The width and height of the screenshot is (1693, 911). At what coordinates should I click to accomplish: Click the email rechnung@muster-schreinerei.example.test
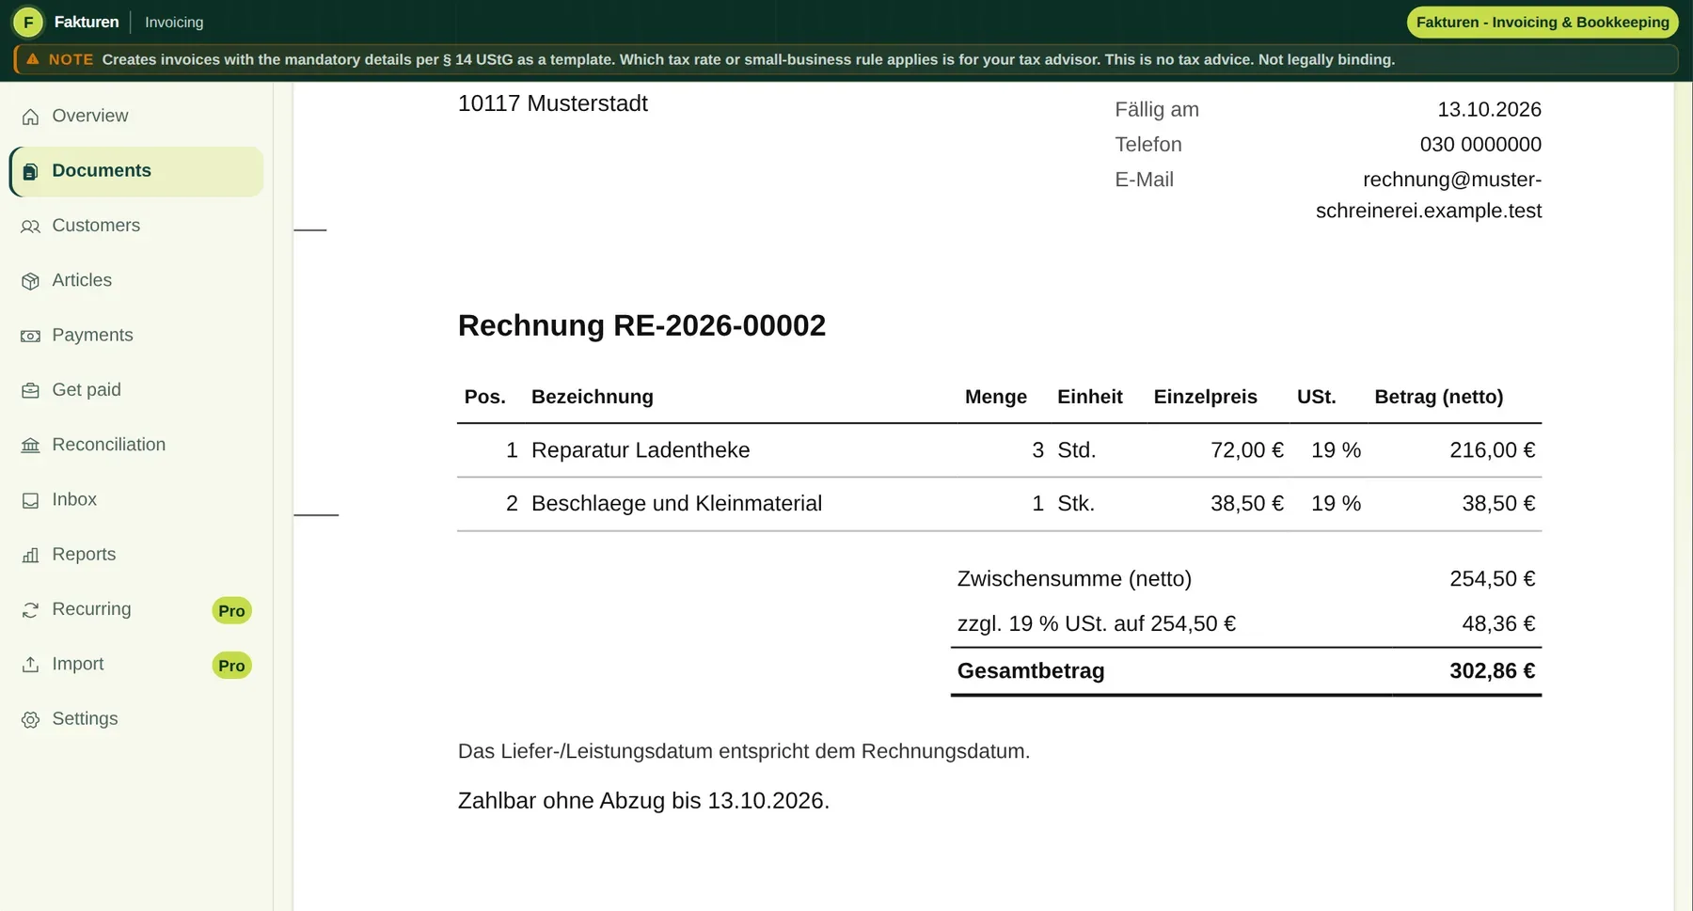1429,195
